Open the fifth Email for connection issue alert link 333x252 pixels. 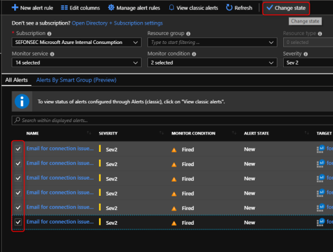pyautogui.click(x=60, y=207)
